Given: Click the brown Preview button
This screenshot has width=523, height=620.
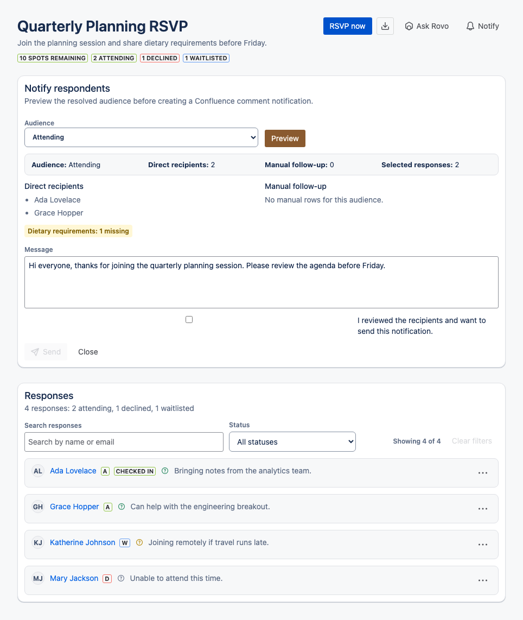Looking at the screenshot, I should coord(285,138).
